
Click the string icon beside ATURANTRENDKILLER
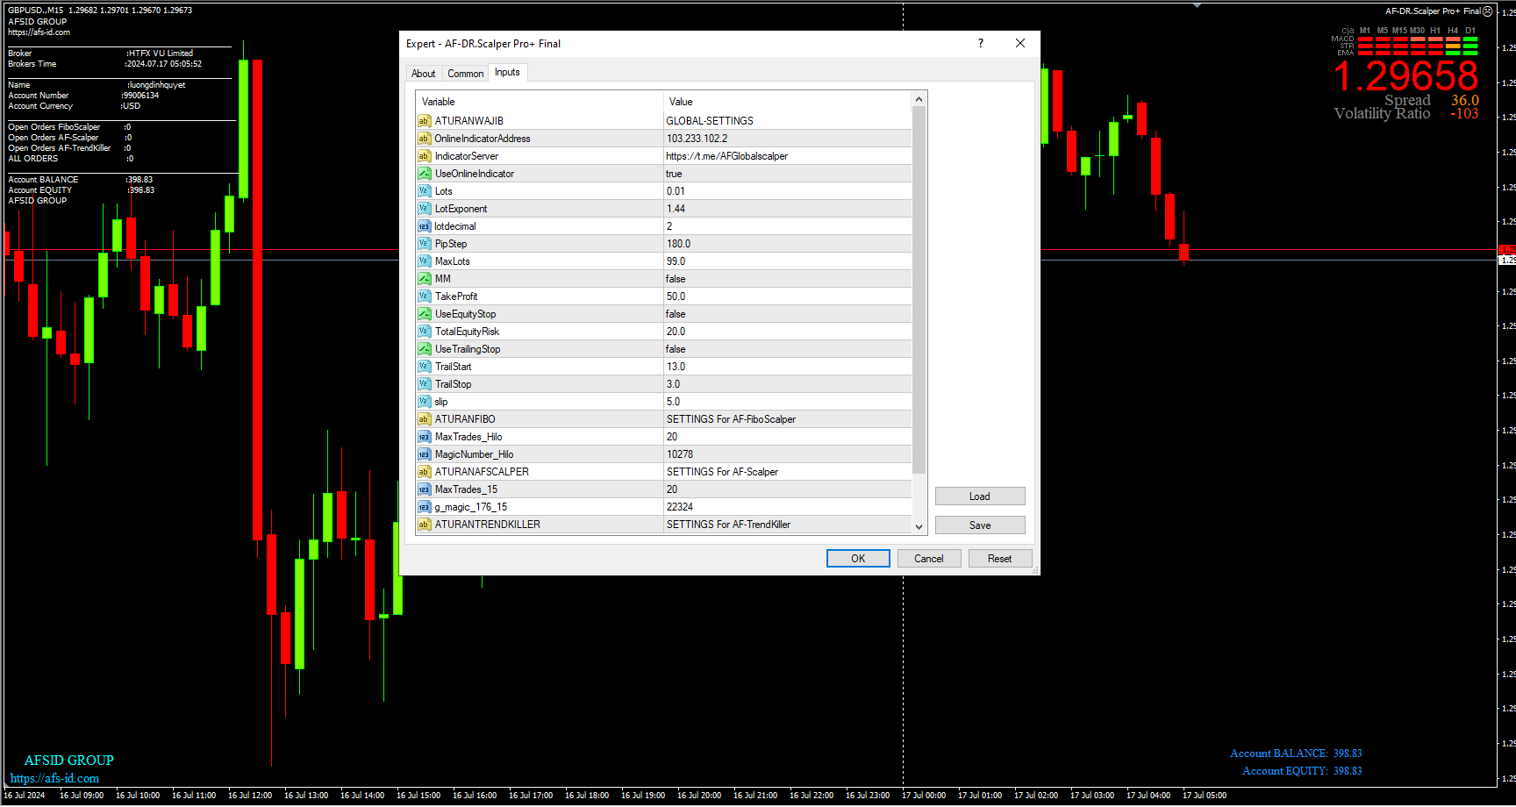424,525
